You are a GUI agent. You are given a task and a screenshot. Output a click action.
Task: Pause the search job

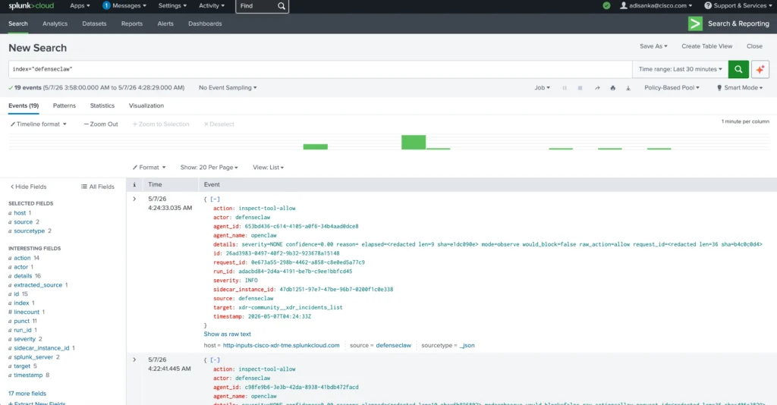coord(565,88)
